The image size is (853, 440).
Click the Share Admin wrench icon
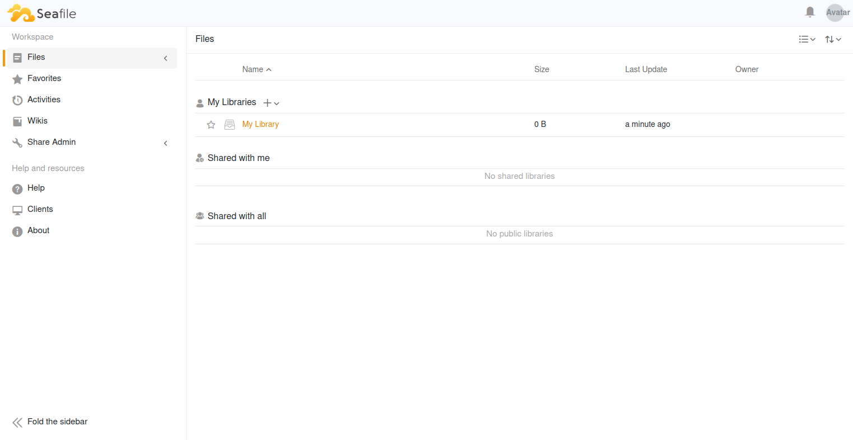tap(17, 143)
